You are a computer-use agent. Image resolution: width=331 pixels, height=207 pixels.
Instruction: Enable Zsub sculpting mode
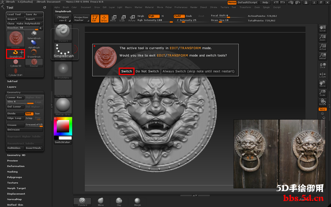(x=189, y=16)
